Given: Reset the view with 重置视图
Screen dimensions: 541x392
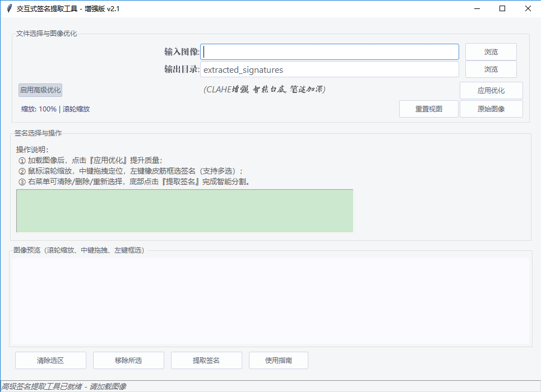Looking at the screenshot, I should coord(429,109).
